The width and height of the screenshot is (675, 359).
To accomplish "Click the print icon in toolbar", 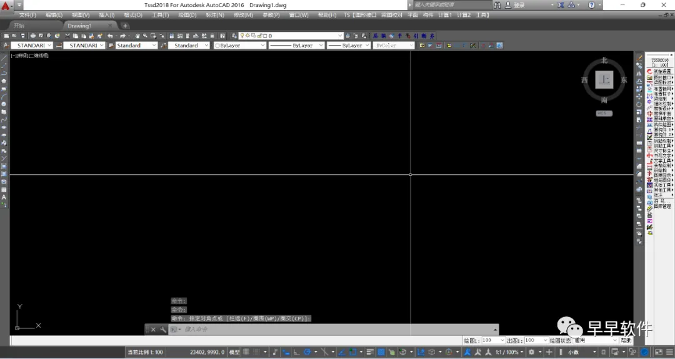I will coord(33,36).
